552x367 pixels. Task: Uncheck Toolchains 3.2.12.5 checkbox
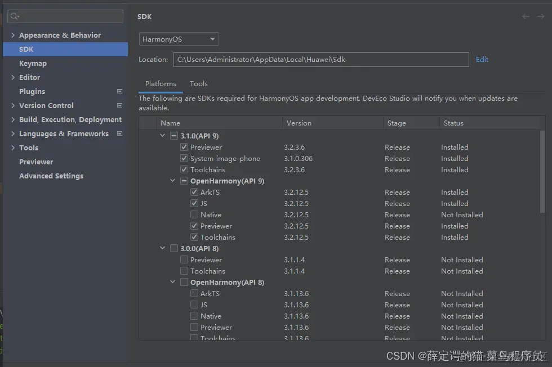[x=194, y=237]
